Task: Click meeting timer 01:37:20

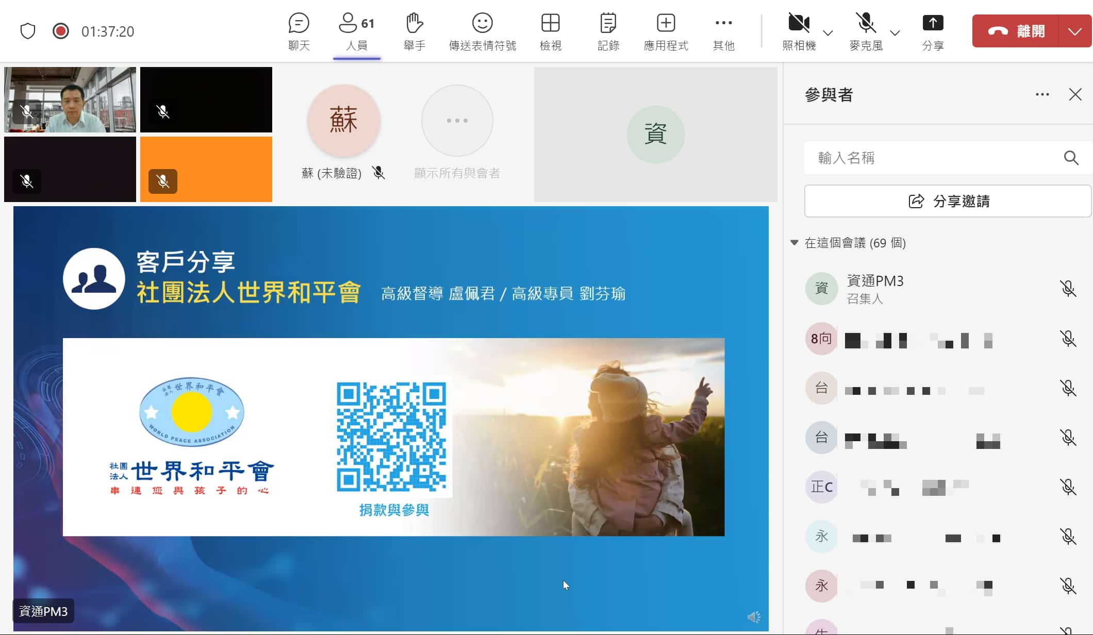Action: tap(108, 31)
